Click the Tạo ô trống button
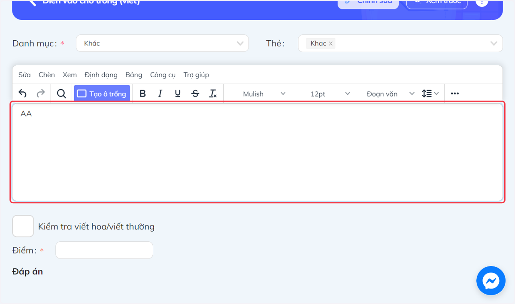This screenshot has width=515, height=304. click(102, 93)
